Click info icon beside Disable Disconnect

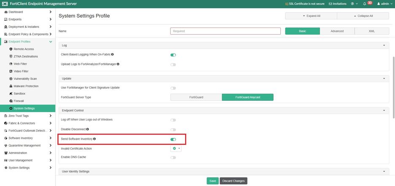point(87,129)
